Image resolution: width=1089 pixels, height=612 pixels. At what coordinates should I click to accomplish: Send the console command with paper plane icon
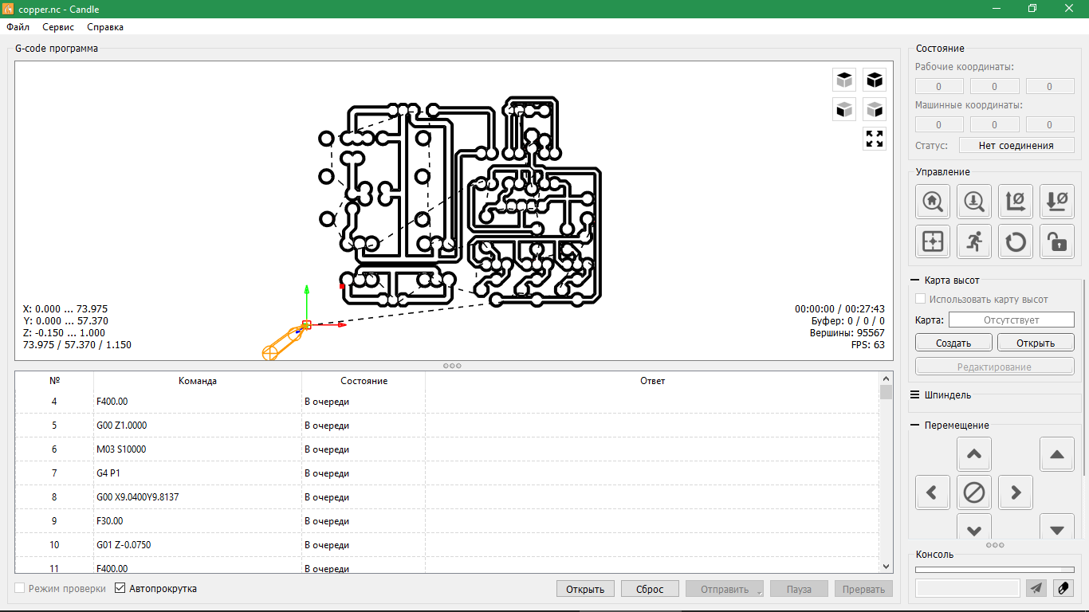1036,588
